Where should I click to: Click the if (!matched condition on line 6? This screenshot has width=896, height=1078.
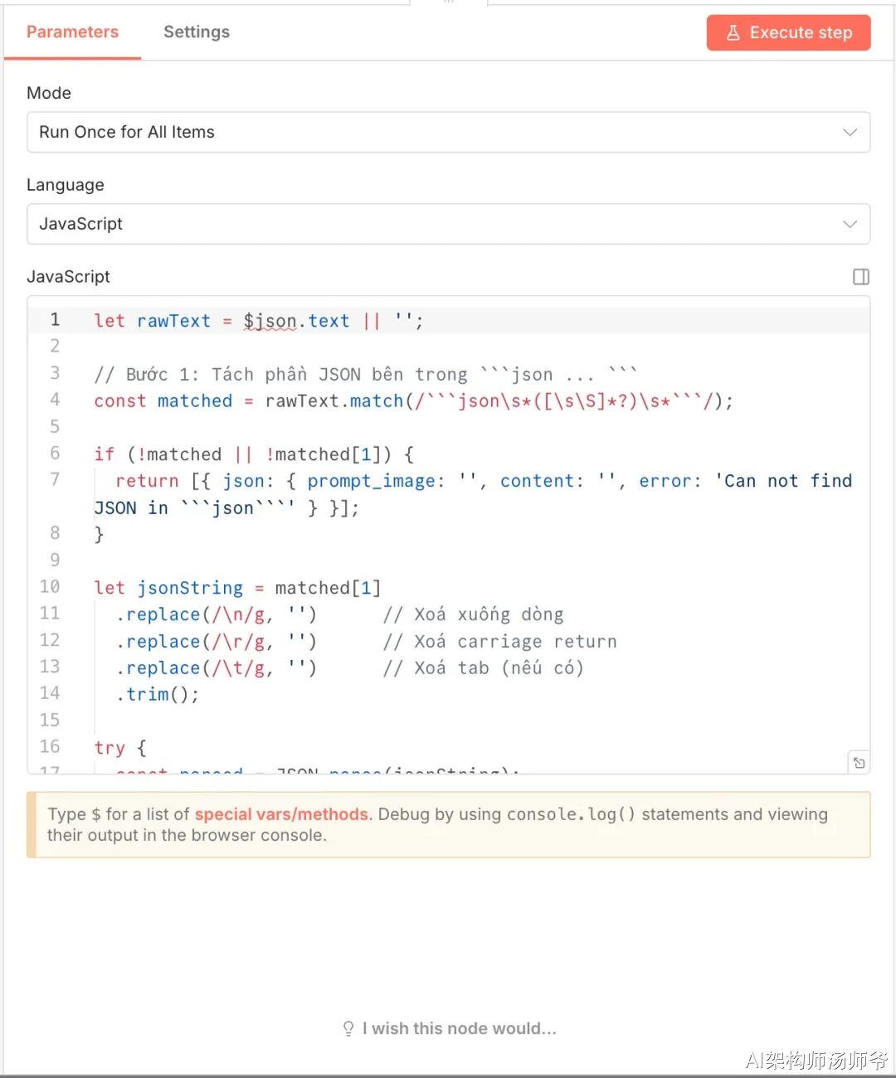pos(174,454)
